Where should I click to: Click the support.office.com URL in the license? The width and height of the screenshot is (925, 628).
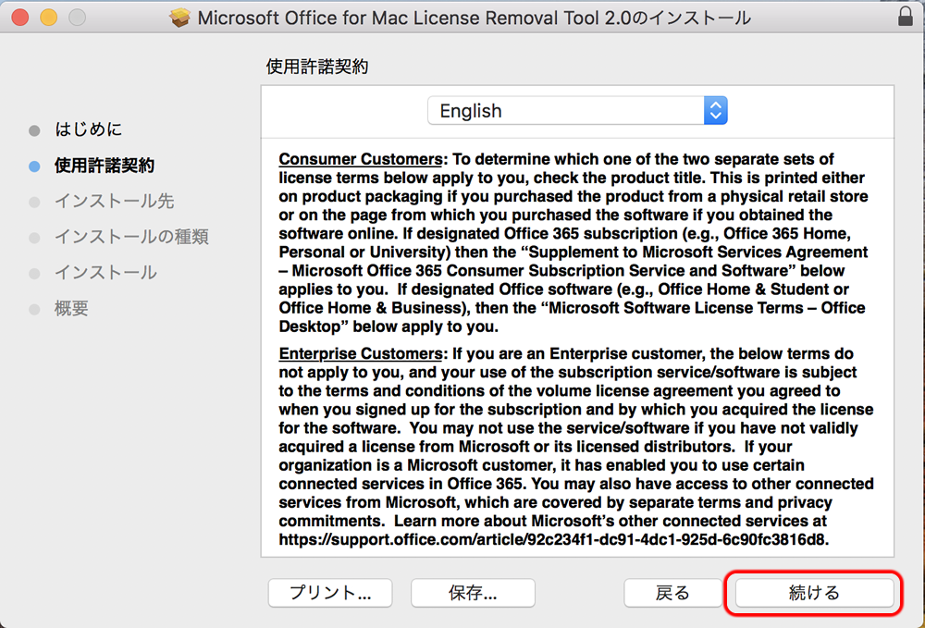[554, 539]
